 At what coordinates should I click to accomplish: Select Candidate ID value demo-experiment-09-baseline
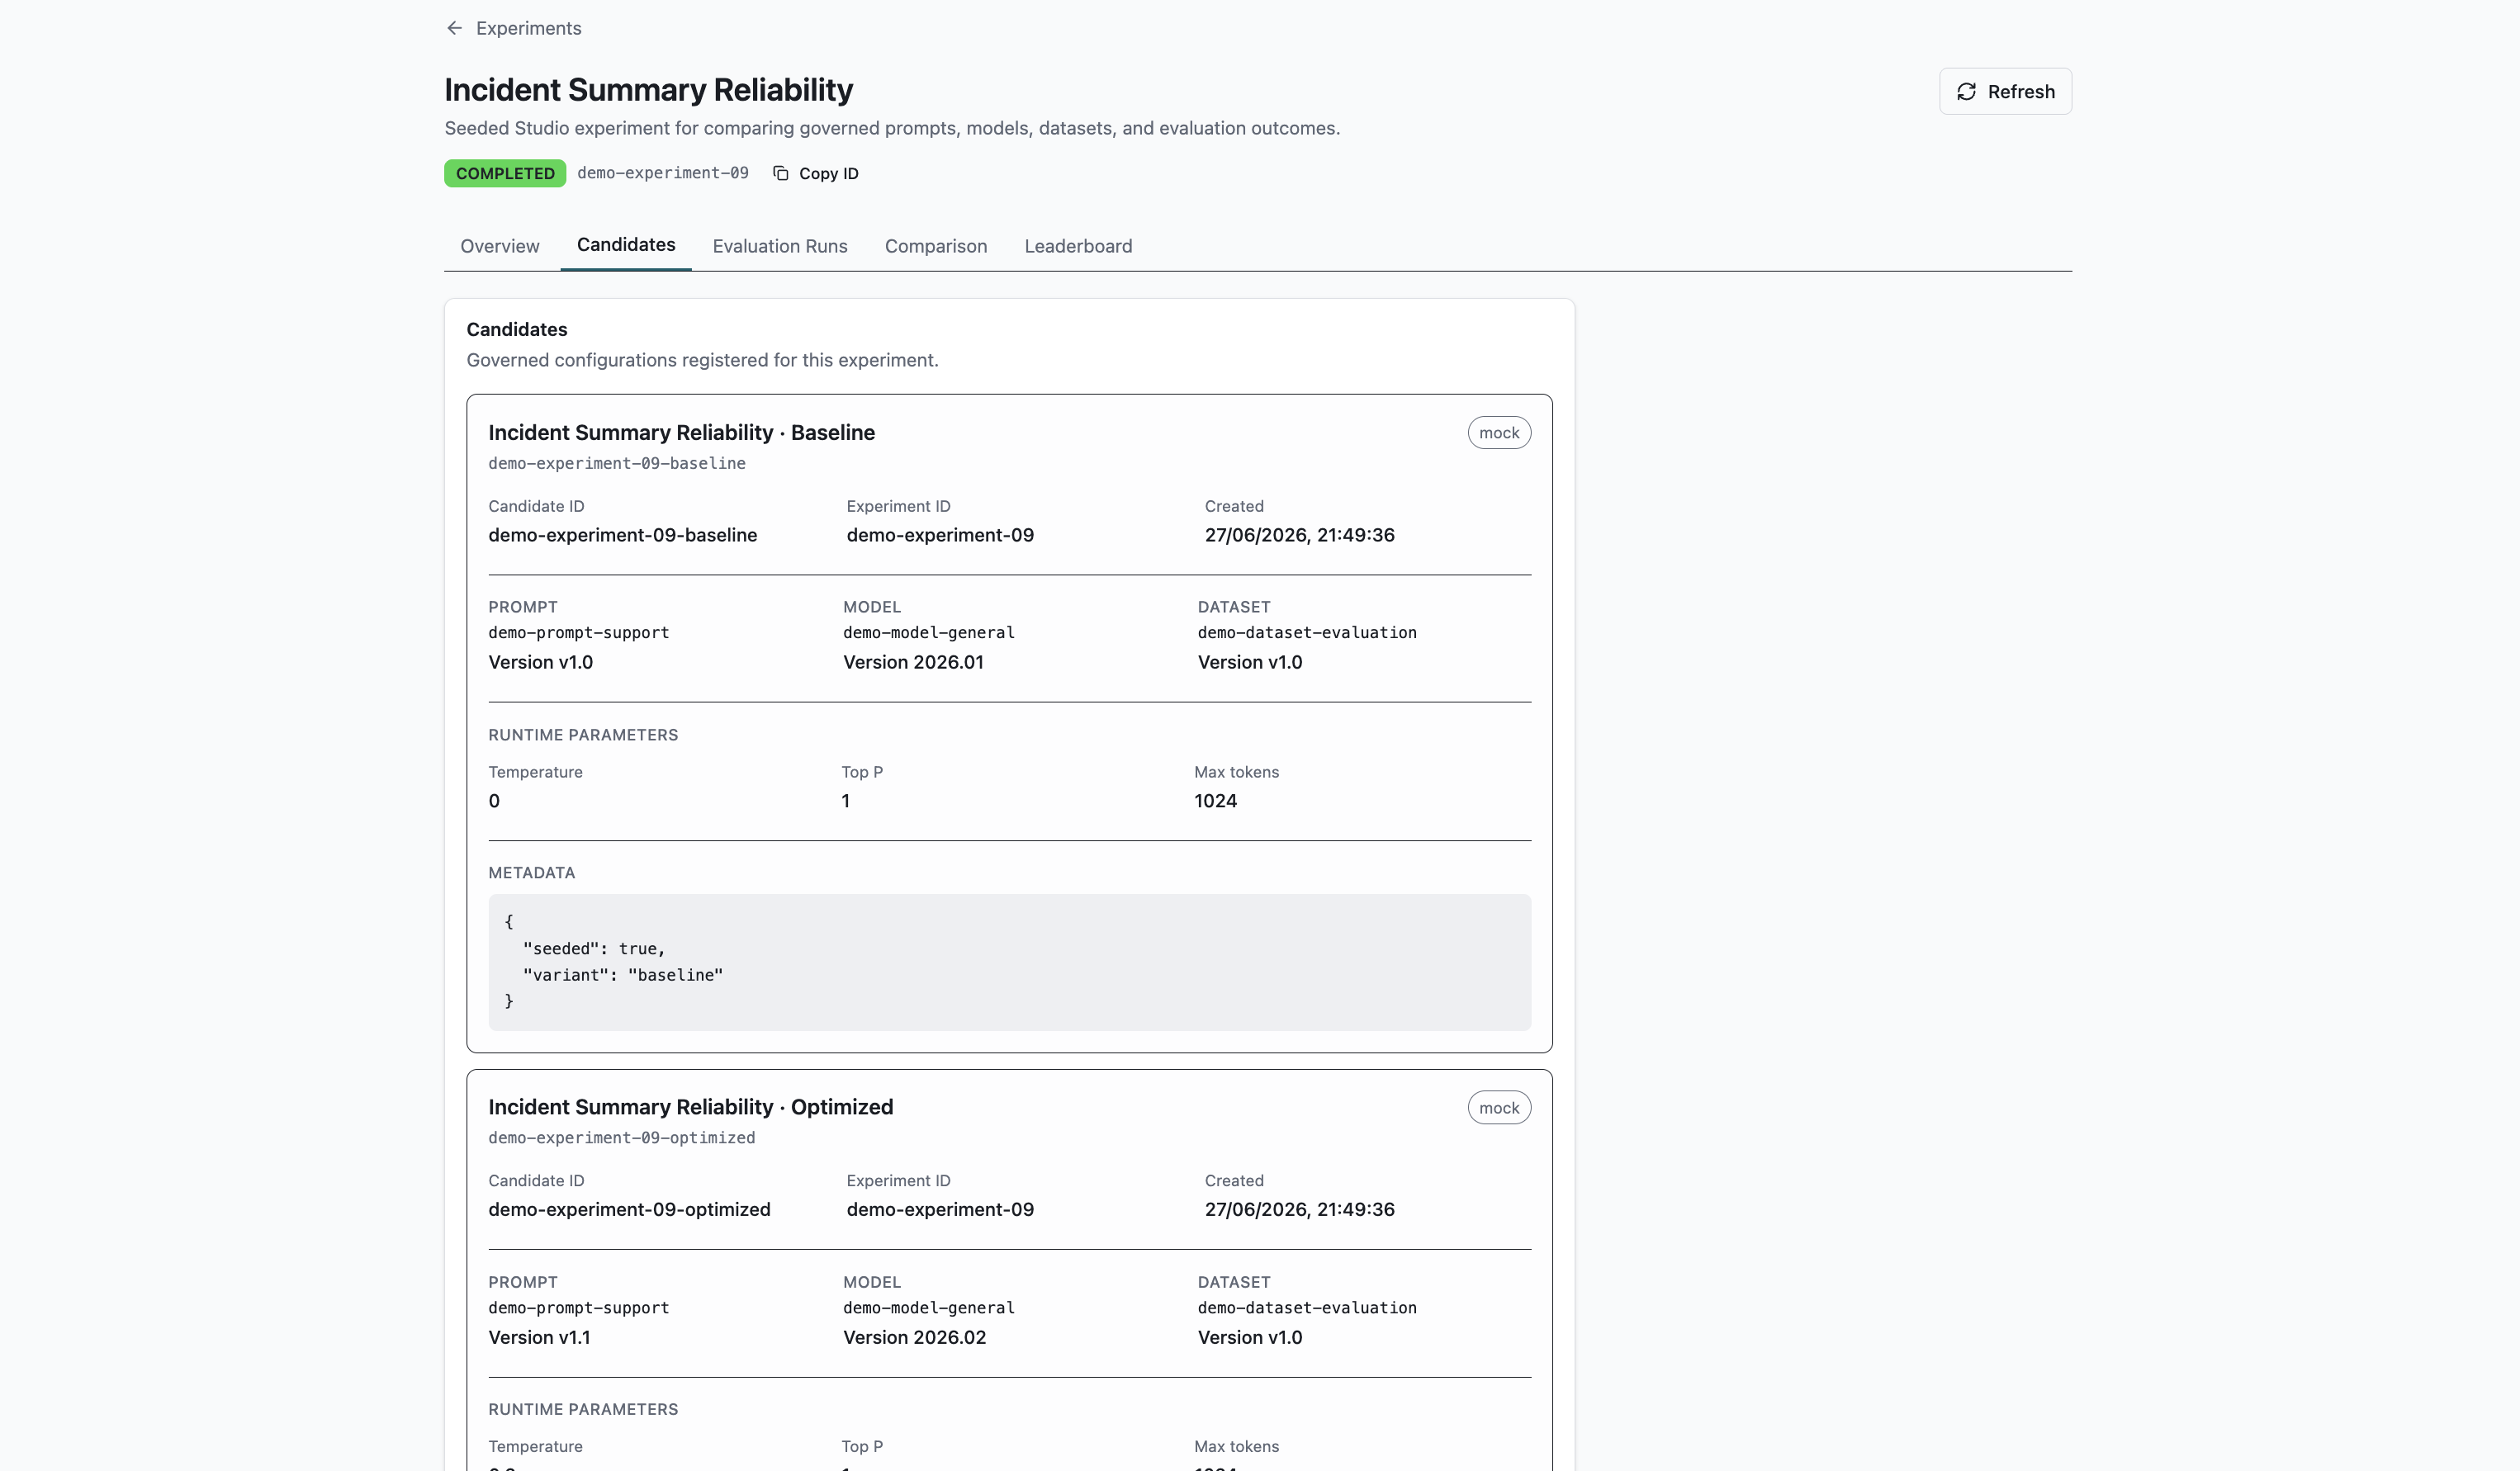[x=623, y=535]
